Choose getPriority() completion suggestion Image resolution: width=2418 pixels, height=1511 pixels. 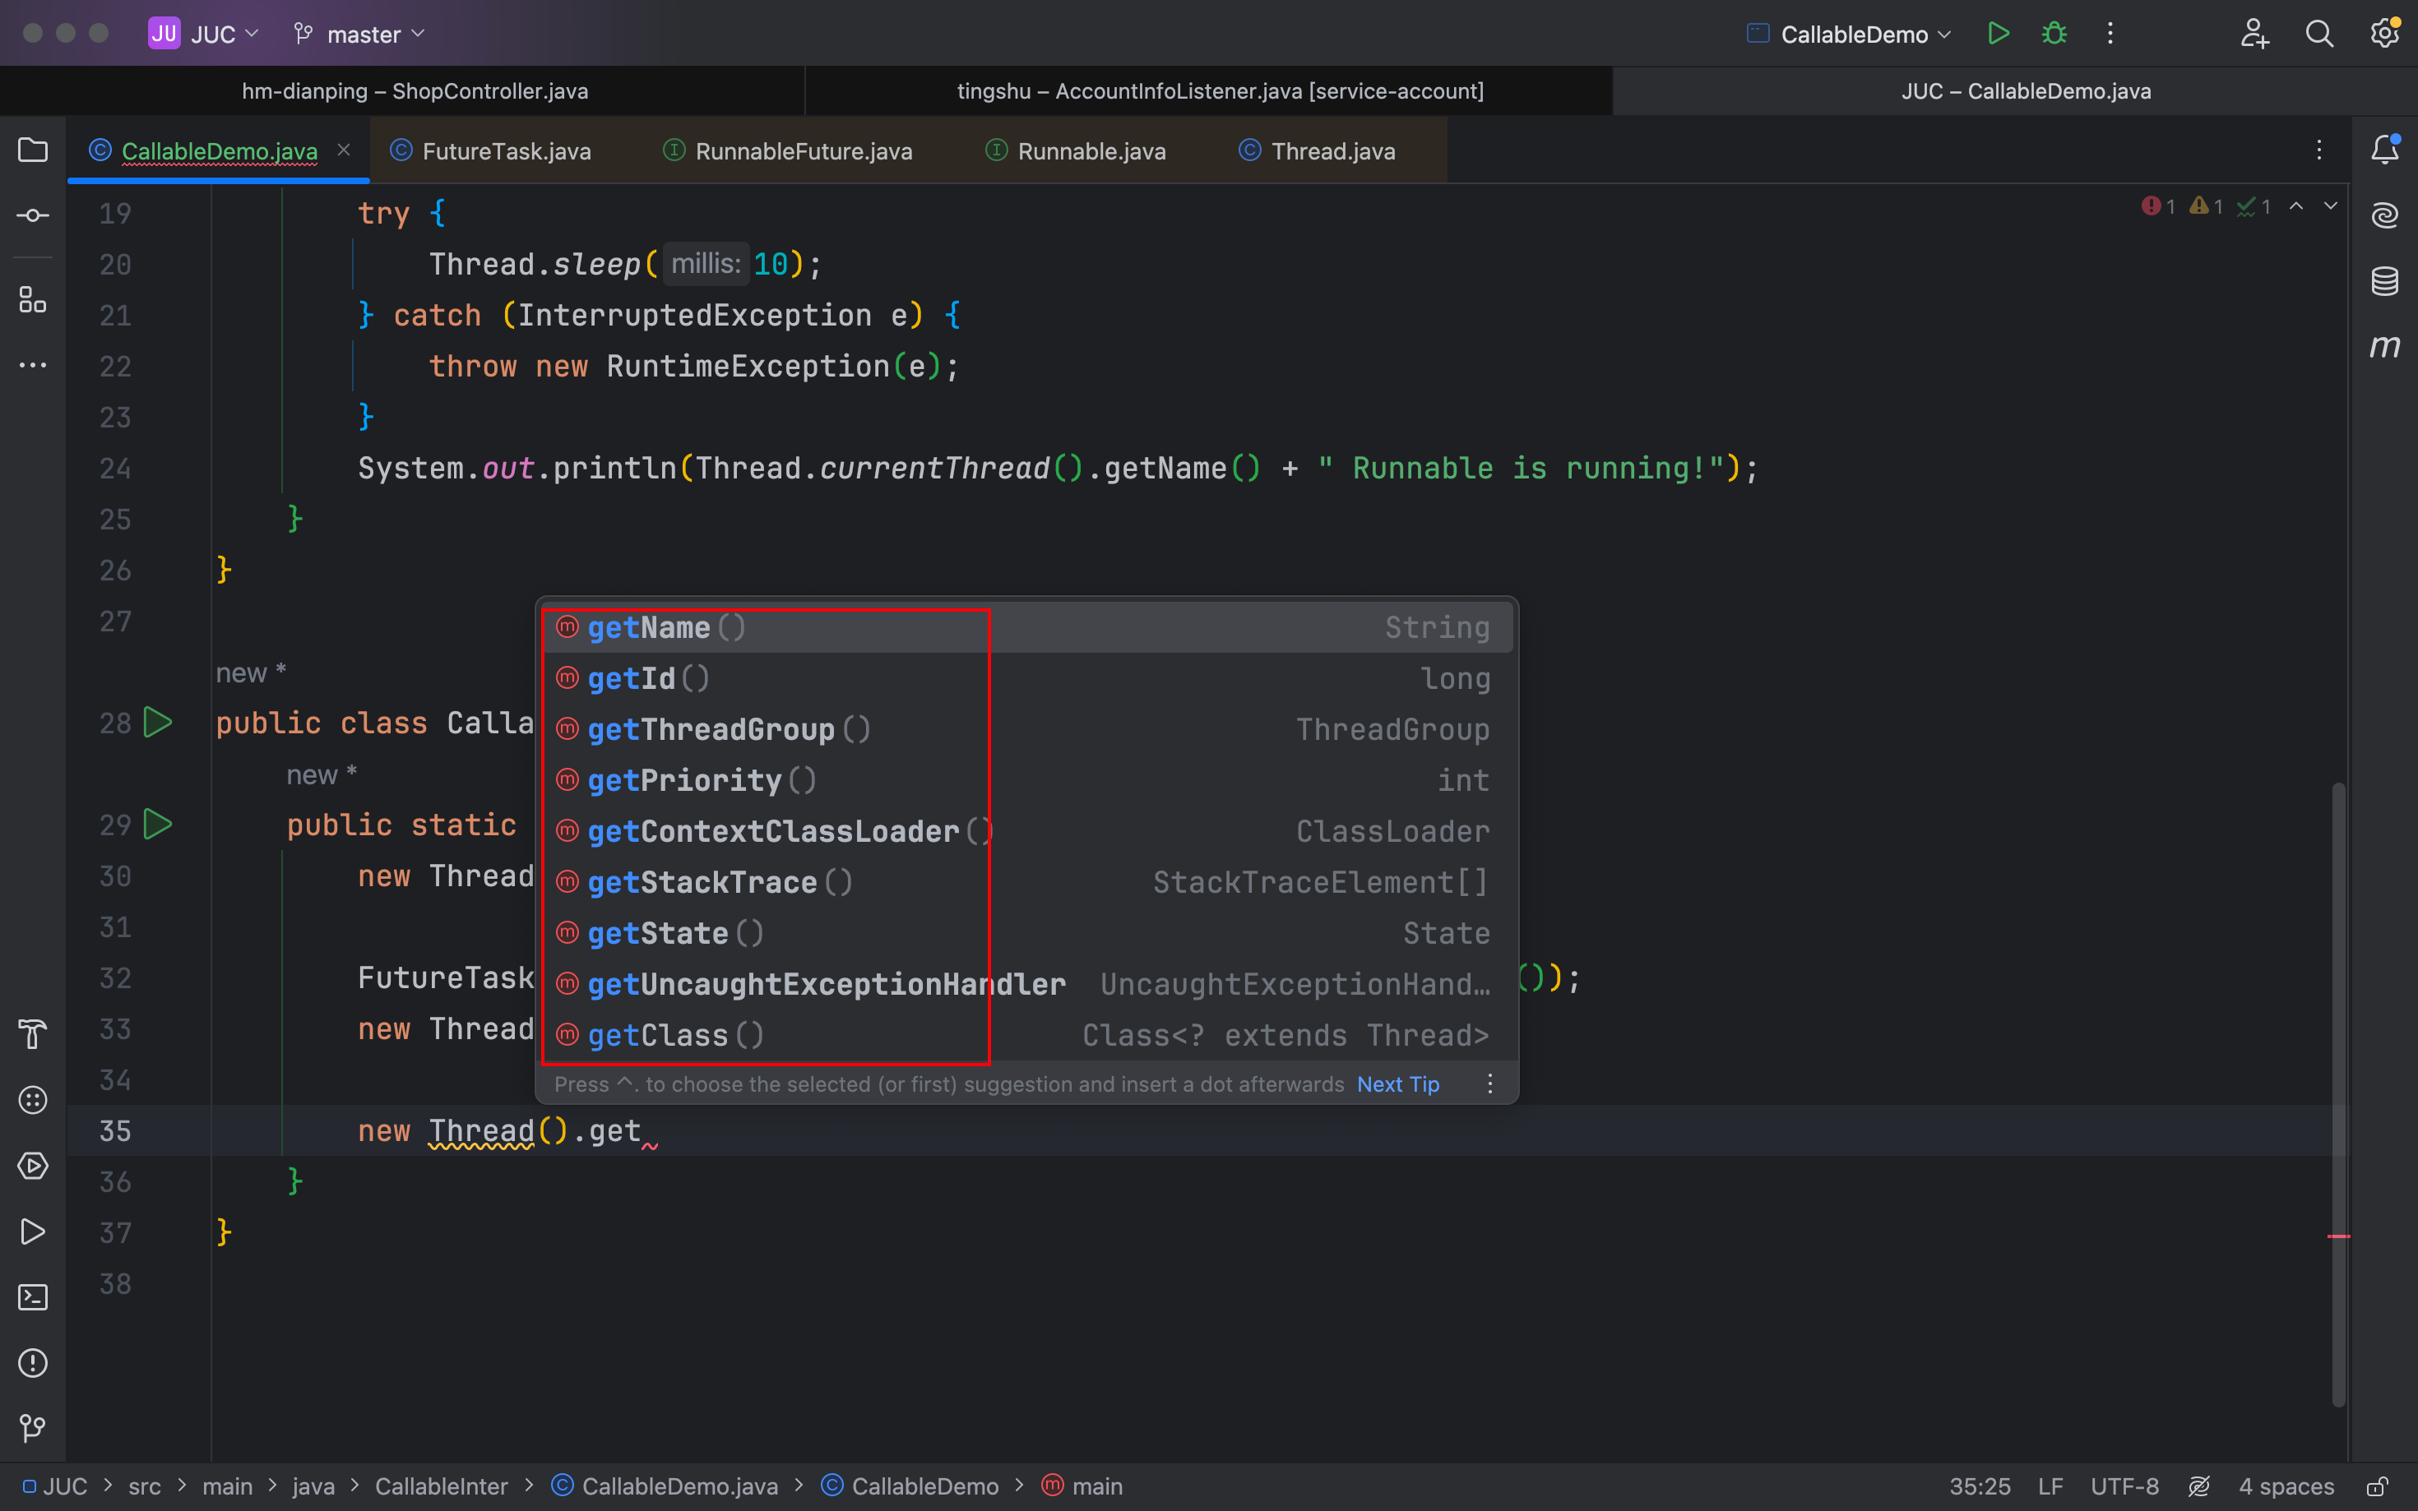click(x=1026, y=780)
